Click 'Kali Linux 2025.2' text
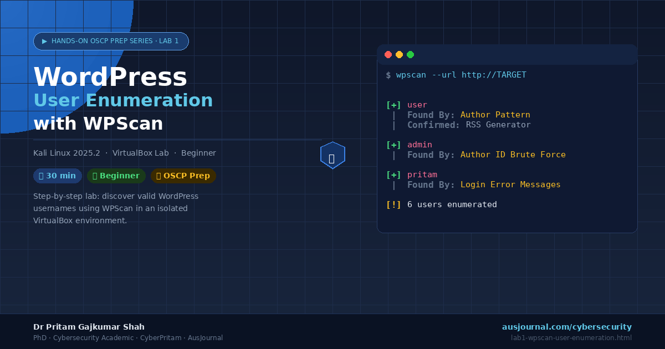 (x=66, y=153)
